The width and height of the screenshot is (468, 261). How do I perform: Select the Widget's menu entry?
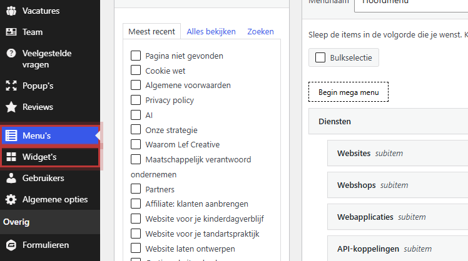[x=50, y=157]
